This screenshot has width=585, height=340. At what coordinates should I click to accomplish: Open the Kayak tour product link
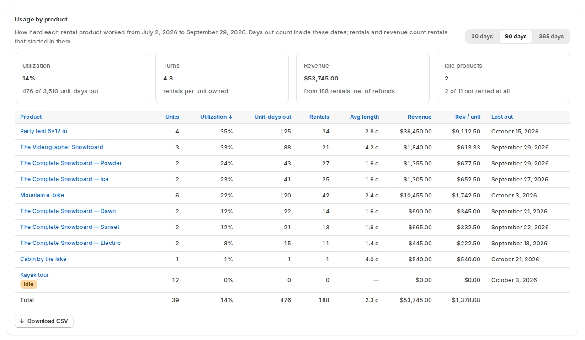[34, 275]
